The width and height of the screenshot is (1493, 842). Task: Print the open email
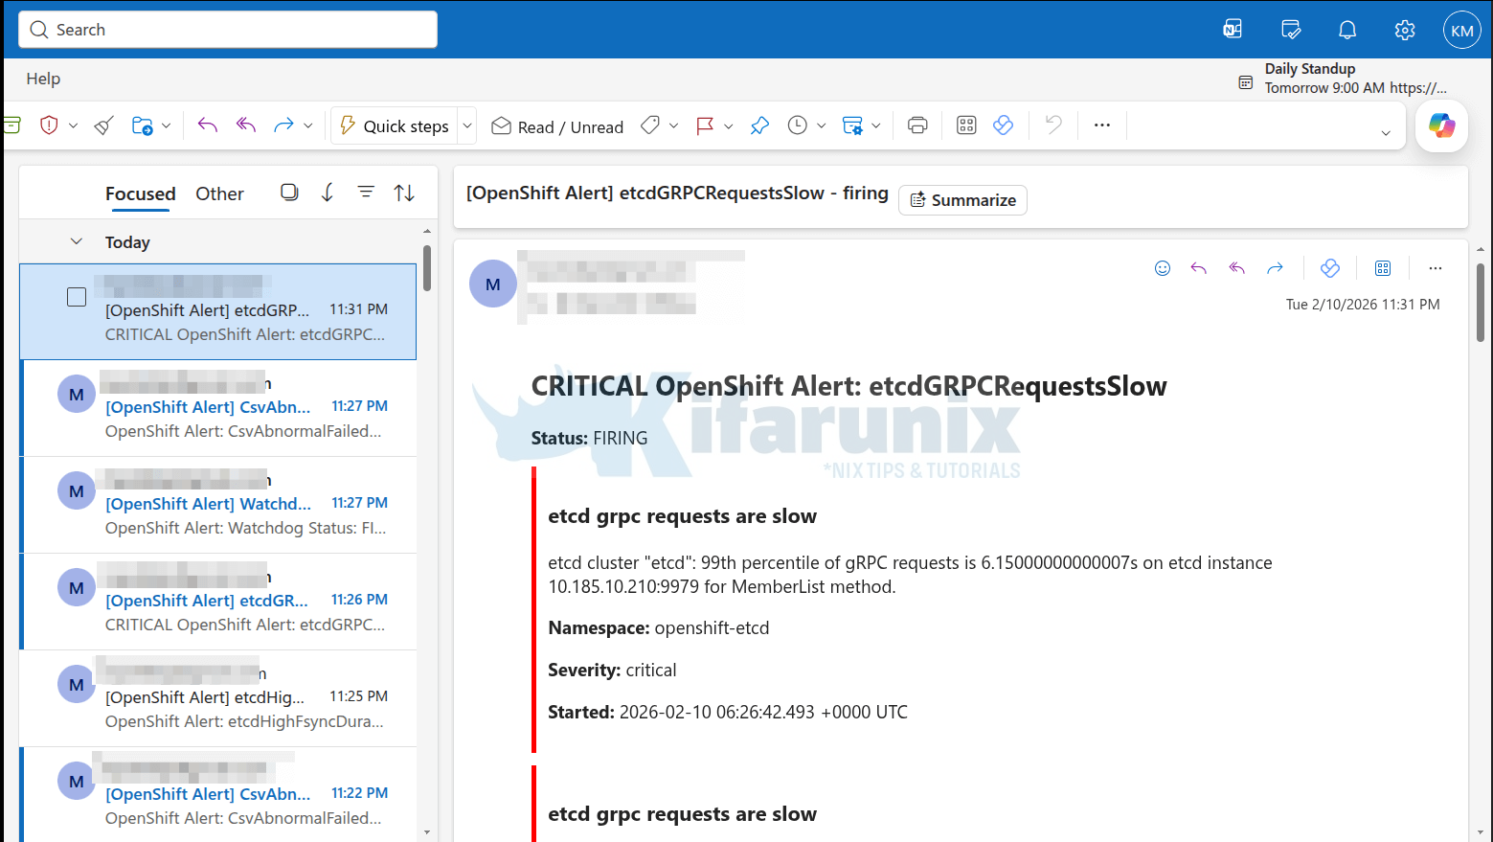(916, 125)
